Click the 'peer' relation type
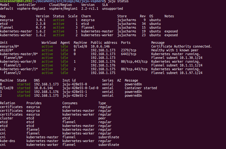The width and height of the screenshot is (226, 149). (x=102, y=118)
